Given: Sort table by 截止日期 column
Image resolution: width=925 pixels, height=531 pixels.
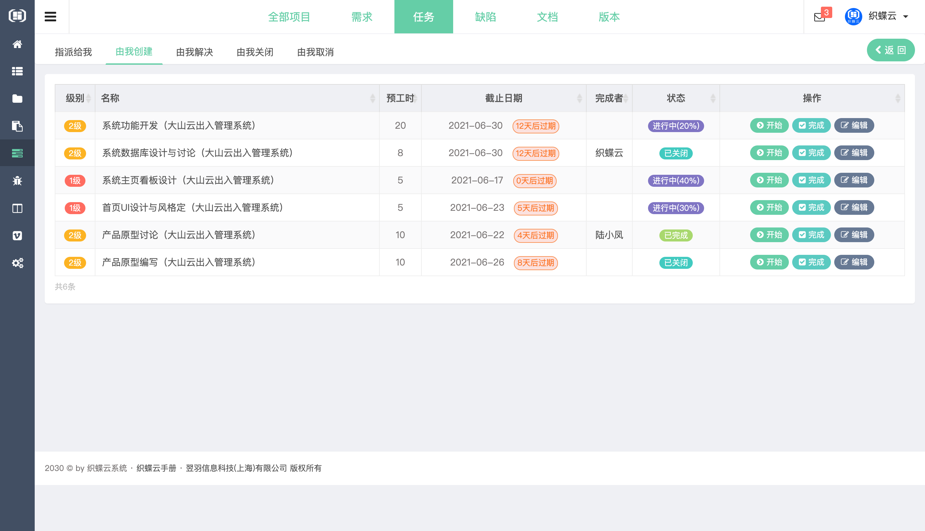Looking at the screenshot, I should tap(503, 98).
